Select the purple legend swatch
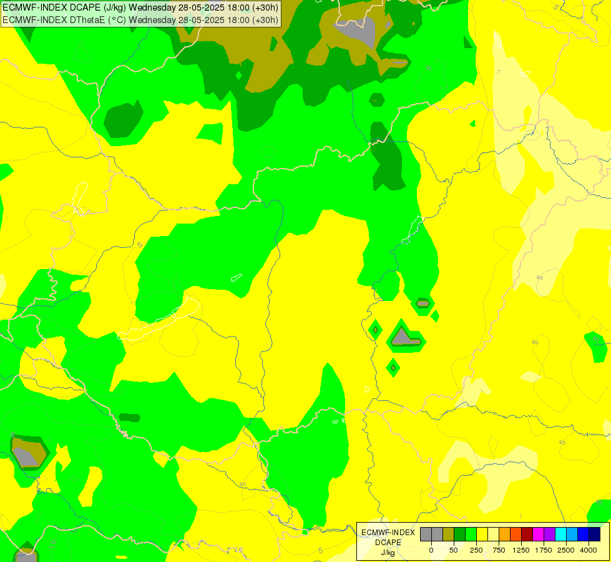The height and width of the screenshot is (562, 611). click(549, 535)
